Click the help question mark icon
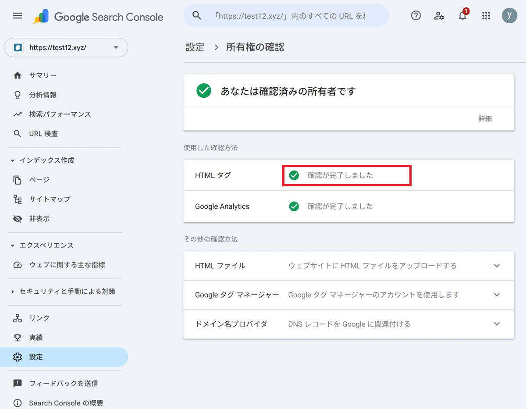 (x=416, y=16)
